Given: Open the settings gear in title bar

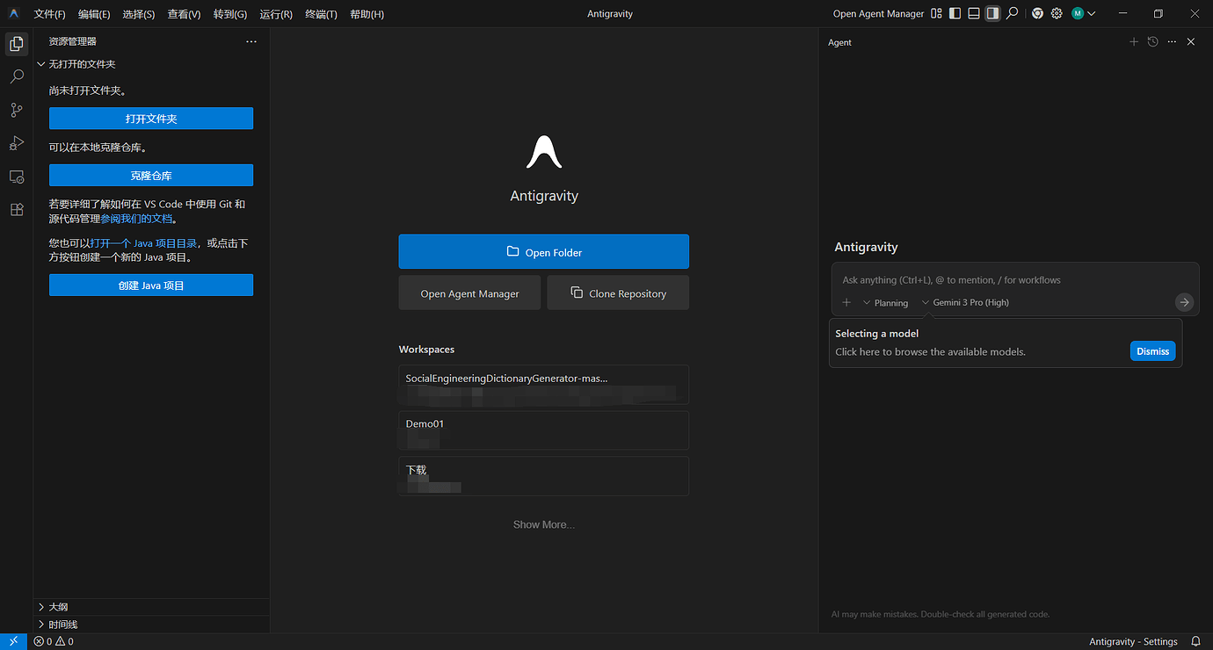Looking at the screenshot, I should [x=1057, y=13].
